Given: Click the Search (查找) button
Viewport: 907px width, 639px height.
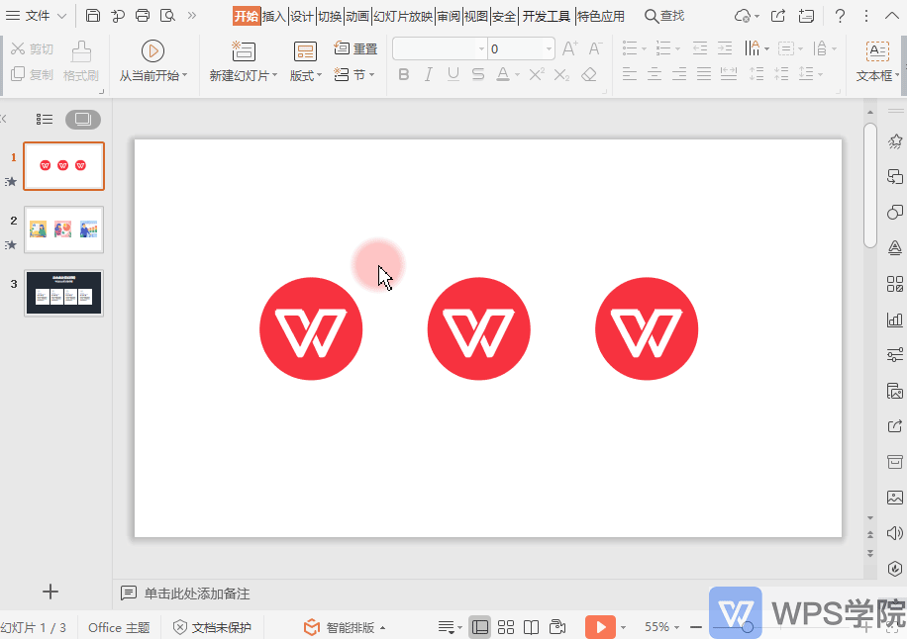Looking at the screenshot, I should 664,16.
